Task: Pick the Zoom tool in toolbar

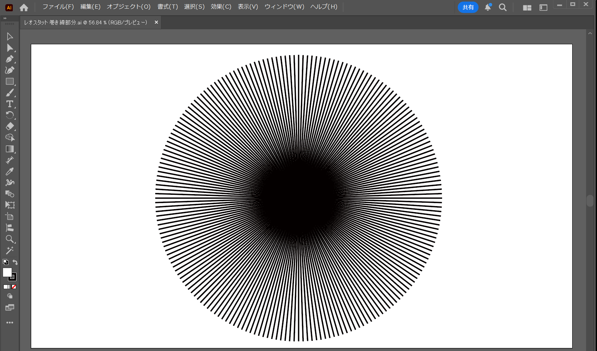Action: (x=10, y=239)
